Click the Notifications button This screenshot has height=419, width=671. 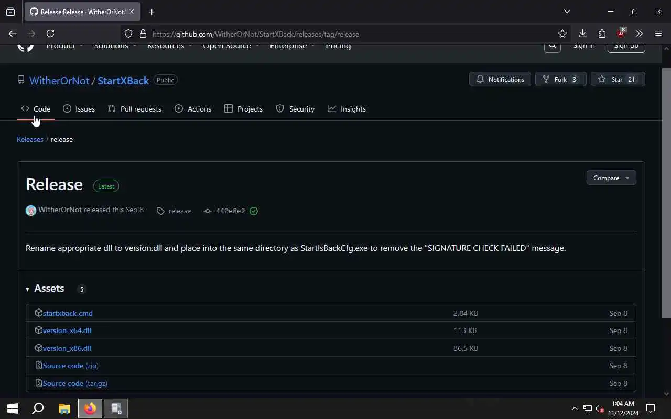pyautogui.click(x=500, y=80)
